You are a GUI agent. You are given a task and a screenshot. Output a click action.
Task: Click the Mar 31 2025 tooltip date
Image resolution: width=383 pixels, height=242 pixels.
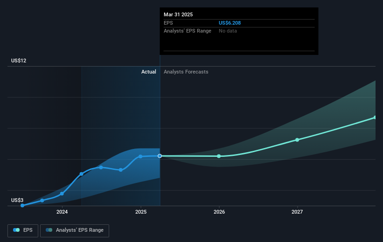178,14
